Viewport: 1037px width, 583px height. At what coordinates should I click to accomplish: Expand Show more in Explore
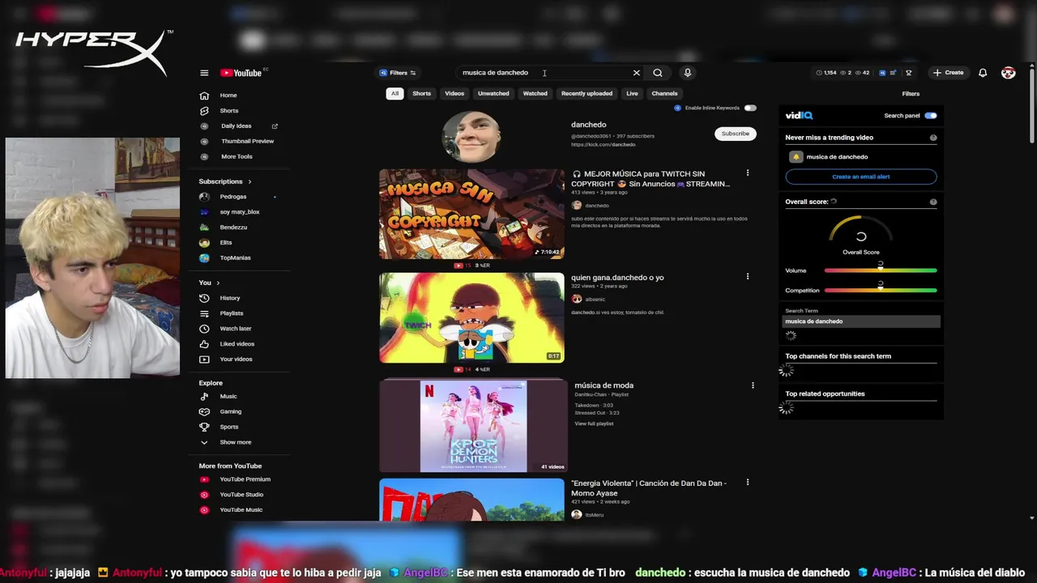(x=235, y=443)
